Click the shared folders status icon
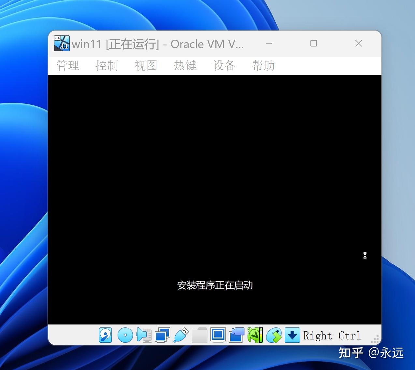Screen dimensions: 415x370 tap(200, 335)
